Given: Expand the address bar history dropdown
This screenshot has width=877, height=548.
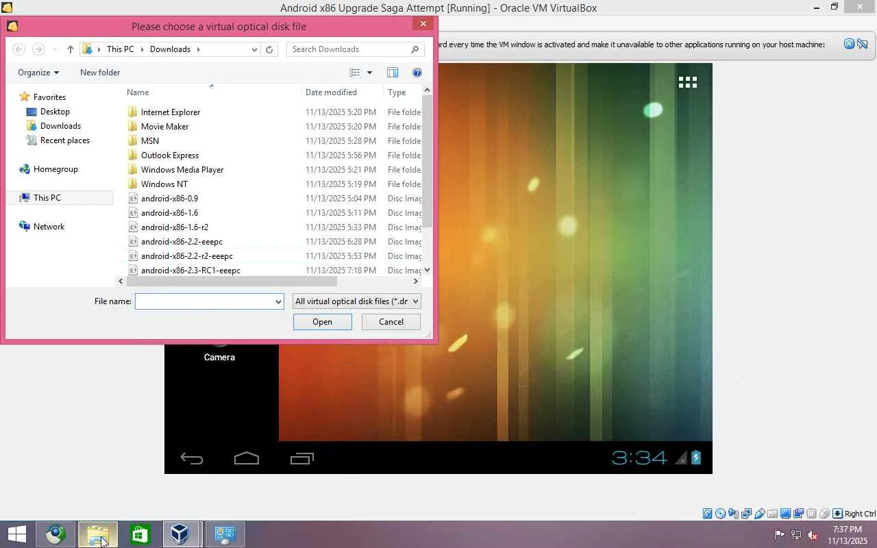Looking at the screenshot, I should 254,49.
